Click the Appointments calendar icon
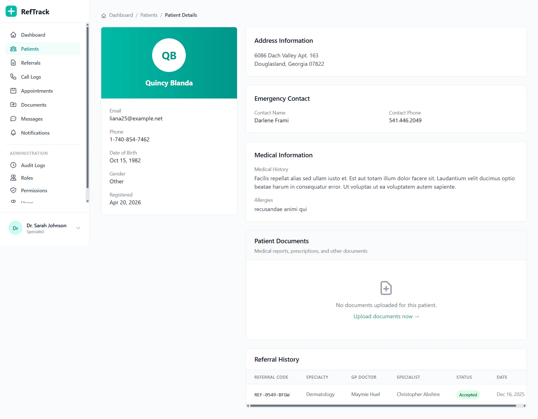538x419 pixels. pos(13,91)
